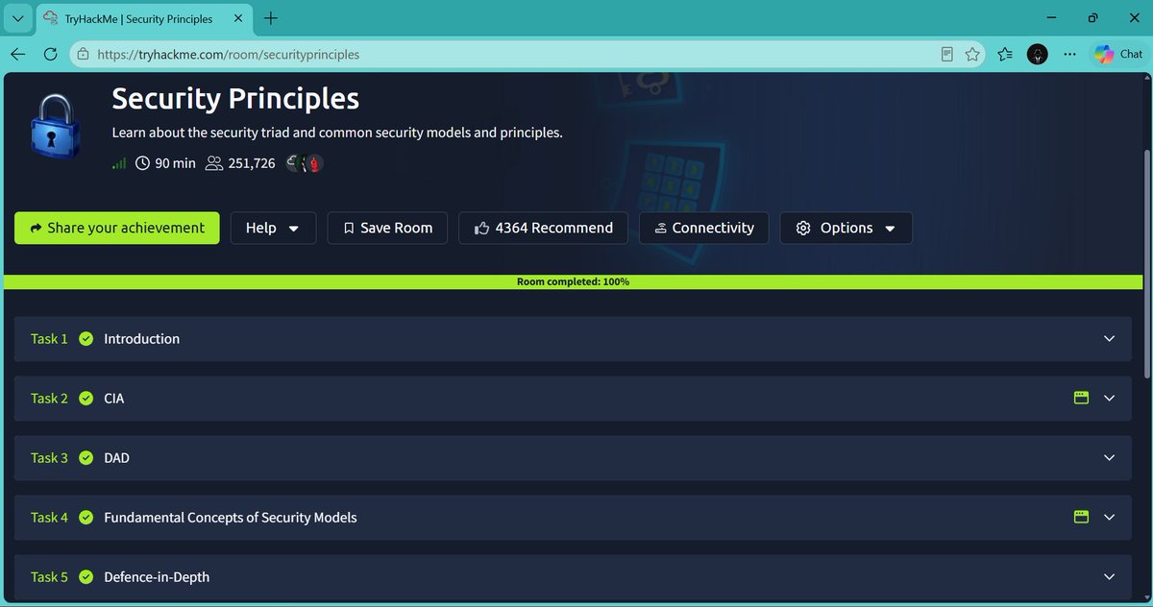Click the Security Principles room title
The height and width of the screenshot is (607, 1153).
click(x=235, y=98)
